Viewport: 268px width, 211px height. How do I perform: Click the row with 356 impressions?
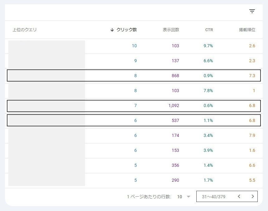134,166
